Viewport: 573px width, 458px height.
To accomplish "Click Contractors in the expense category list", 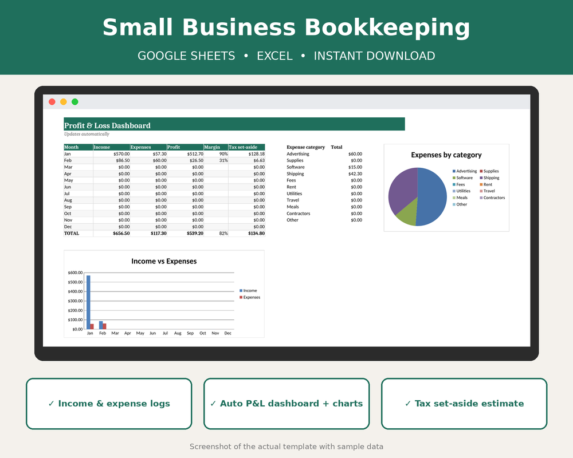I will coord(298,214).
